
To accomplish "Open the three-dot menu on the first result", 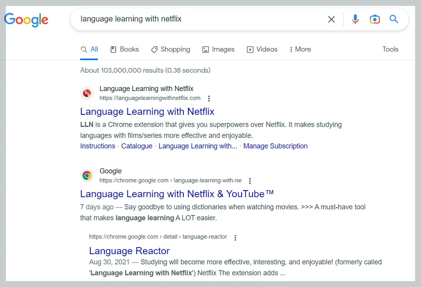I will tap(209, 99).
